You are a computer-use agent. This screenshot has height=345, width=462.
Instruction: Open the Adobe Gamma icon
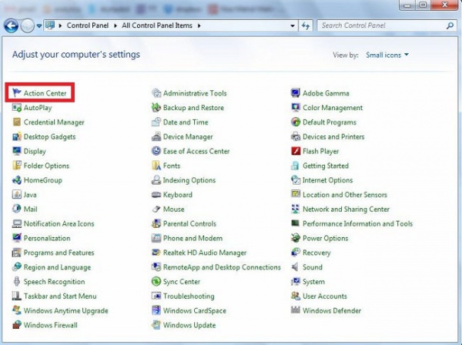tap(295, 93)
